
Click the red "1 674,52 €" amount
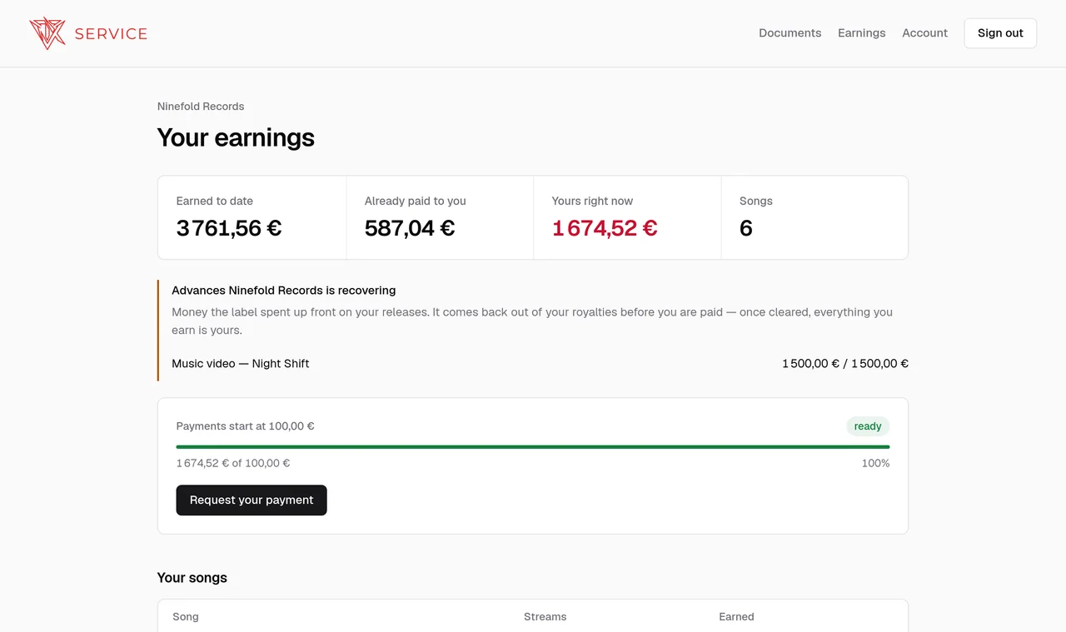tap(605, 228)
